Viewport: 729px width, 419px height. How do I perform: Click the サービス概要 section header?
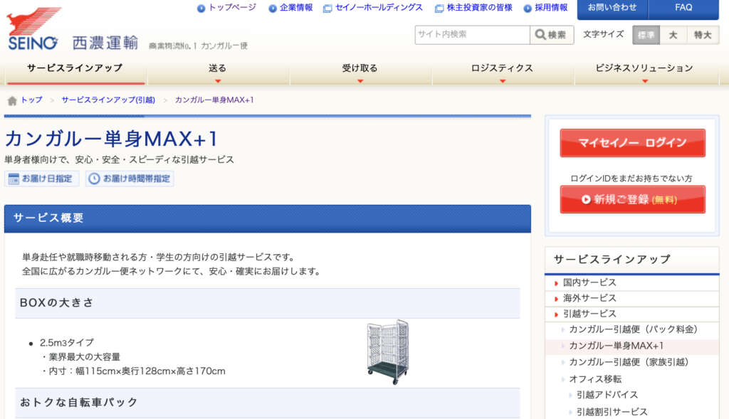(x=268, y=218)
